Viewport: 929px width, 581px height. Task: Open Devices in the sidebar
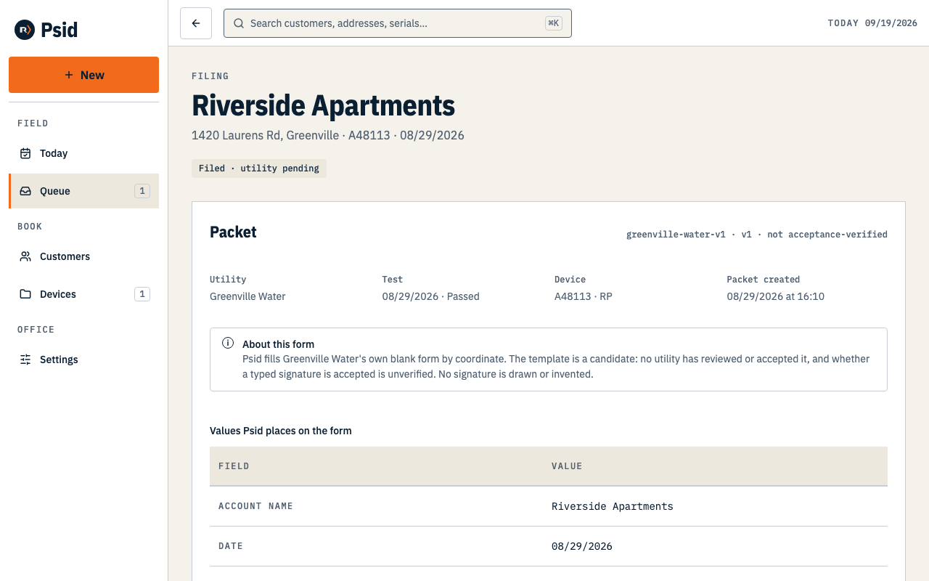[x=83, y=294]
